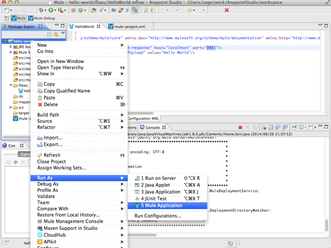
Task: Close the Console view tab
Action: (164, 128)
